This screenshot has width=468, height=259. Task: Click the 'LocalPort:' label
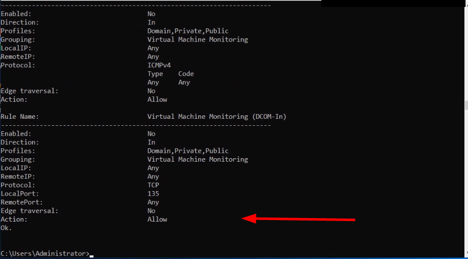pyautogui.click(x=20, y=194)
